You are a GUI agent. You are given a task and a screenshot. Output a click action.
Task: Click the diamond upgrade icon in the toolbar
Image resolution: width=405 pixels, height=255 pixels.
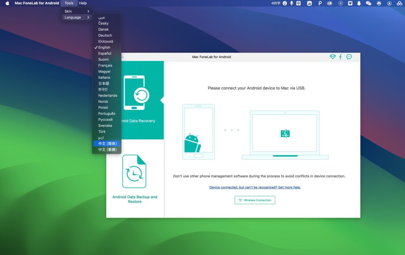click(x=333, y=56)
